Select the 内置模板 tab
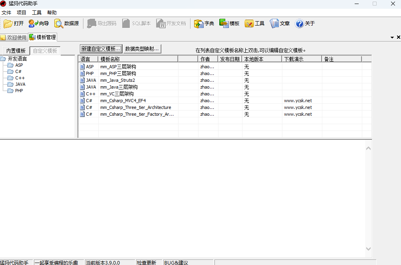 tap(16, 51)
